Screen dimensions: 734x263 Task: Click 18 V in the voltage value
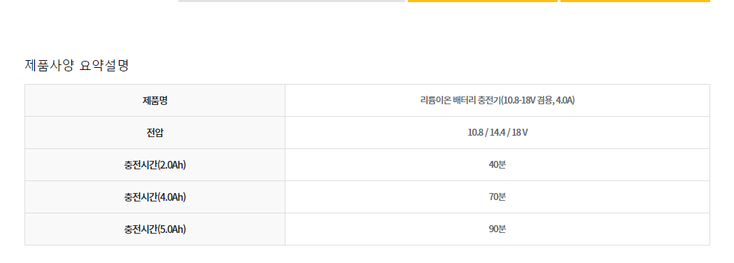pyautogui.click(x=520, y=133)
